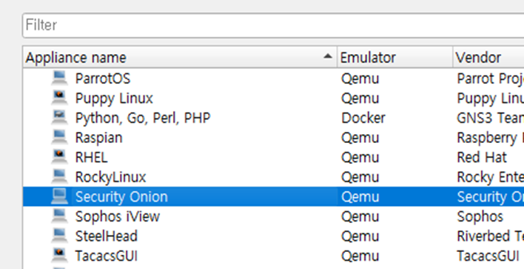
Task: Click TacacsGUI in the Vendor column
Action: [x=488, y=256]
